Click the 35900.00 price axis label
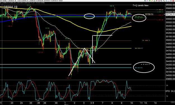Viewport: 175px width, 105px height. 171,8
